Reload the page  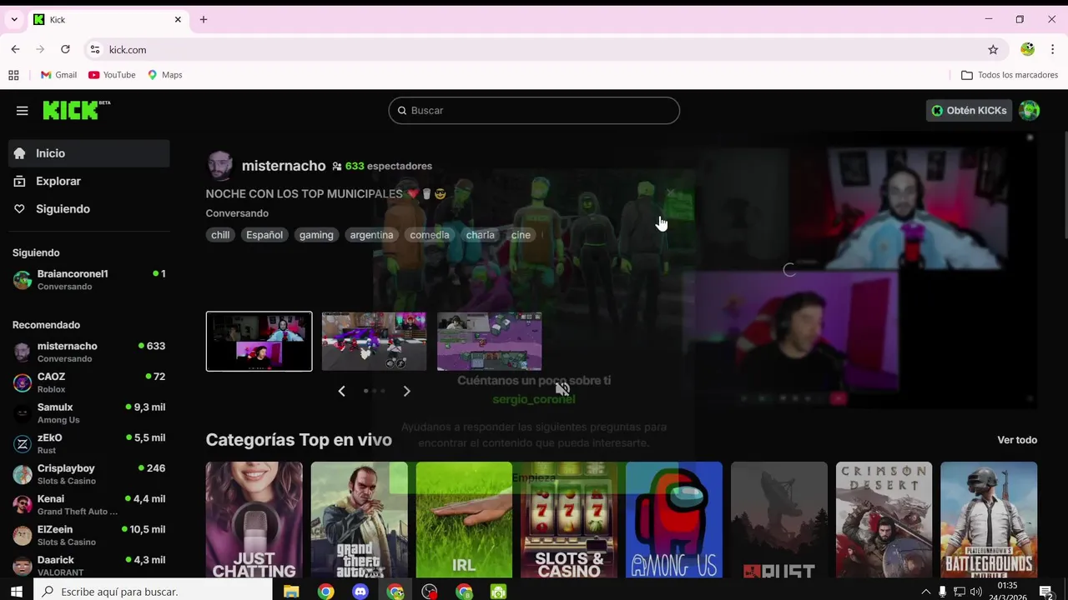65,49
